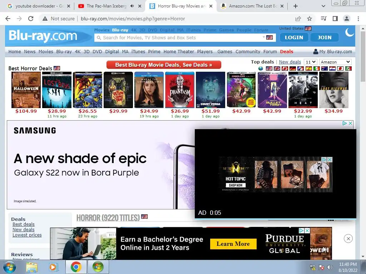Click the browser address bar URL
Screen dimensions: 366x274
[133, 19]
